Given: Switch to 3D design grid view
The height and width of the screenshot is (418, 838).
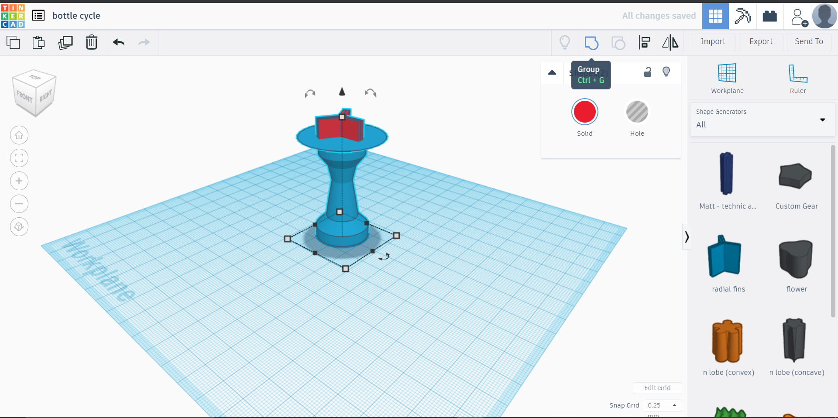Looking at the screenshot, I should click(715, 16).
